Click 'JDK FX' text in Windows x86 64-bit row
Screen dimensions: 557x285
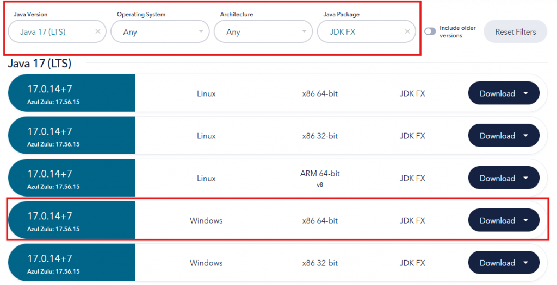412,220
